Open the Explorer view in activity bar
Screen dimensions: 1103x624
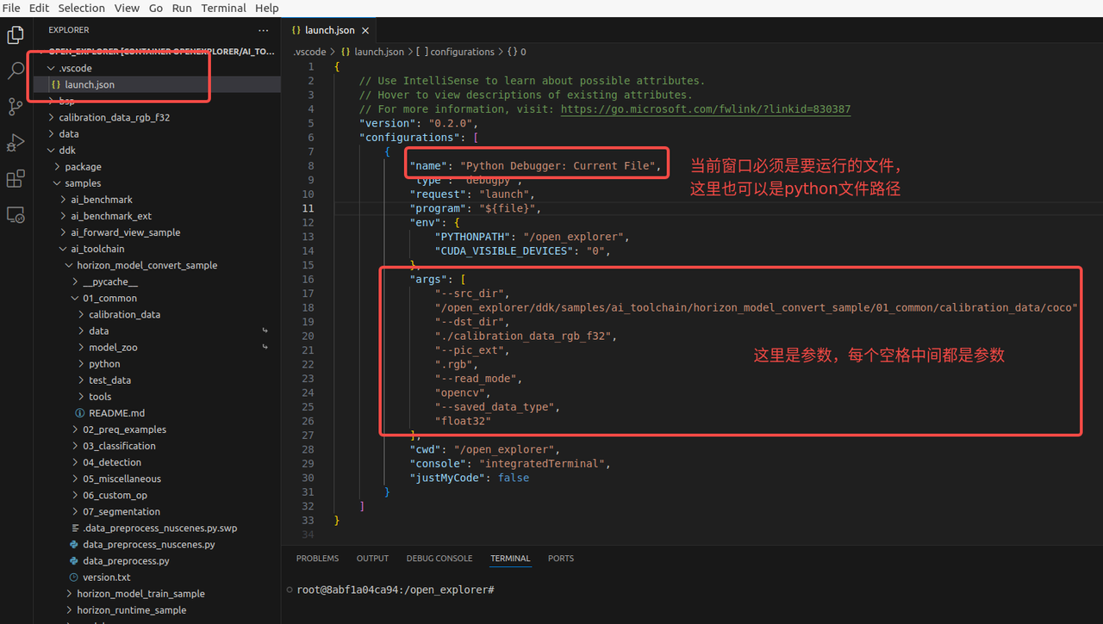coord(16,35)
